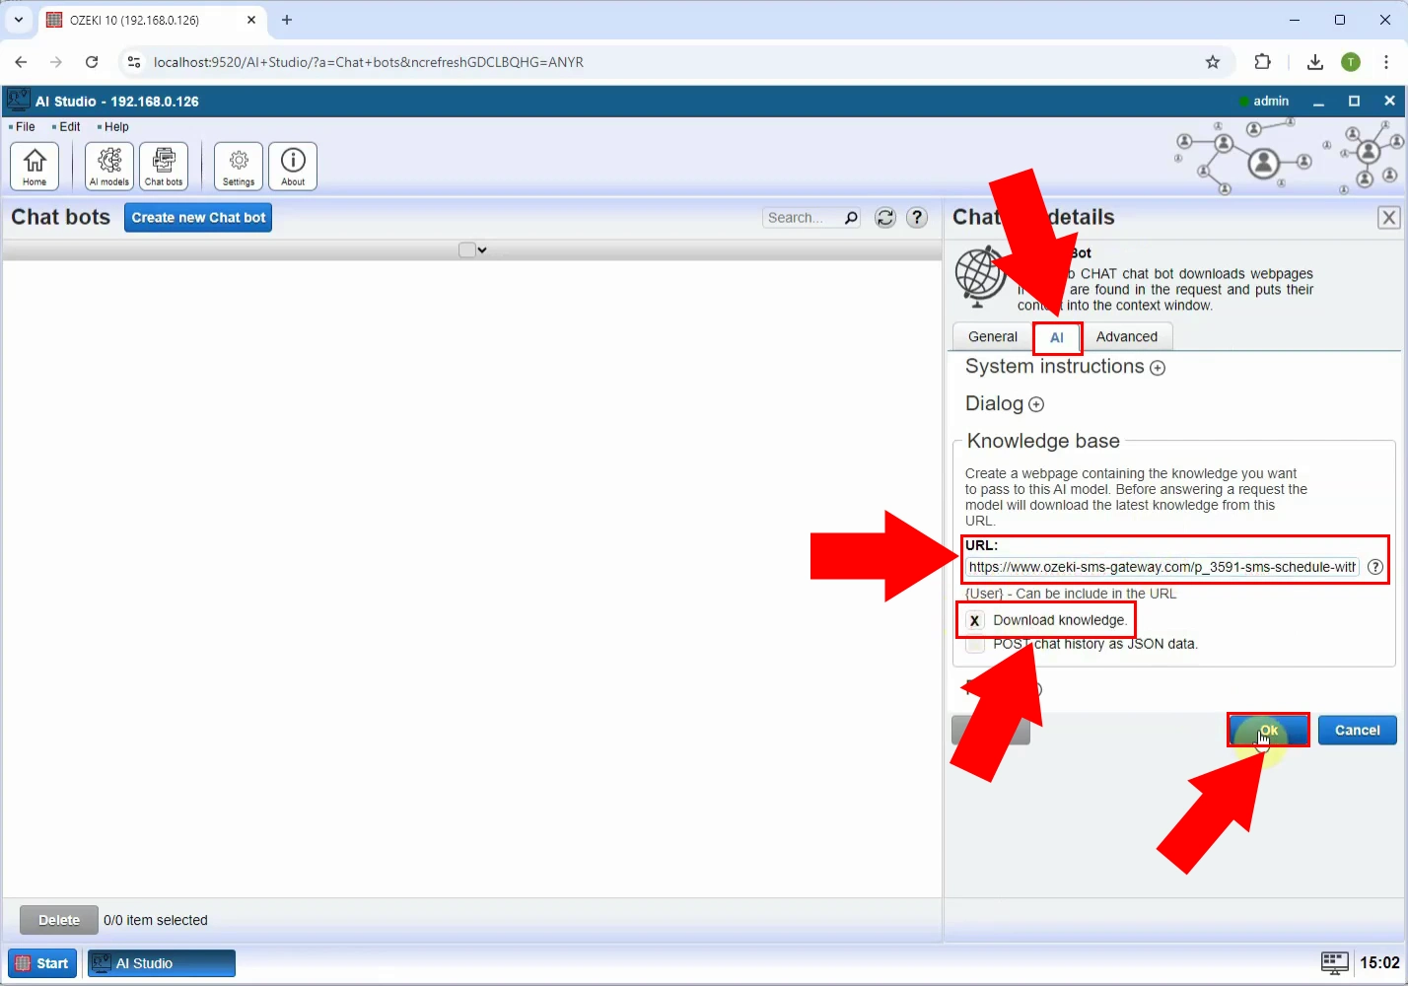This screenshot has height=986, width=1408.
Task: Open the browser profile avatar
Action: [1351, 62]
